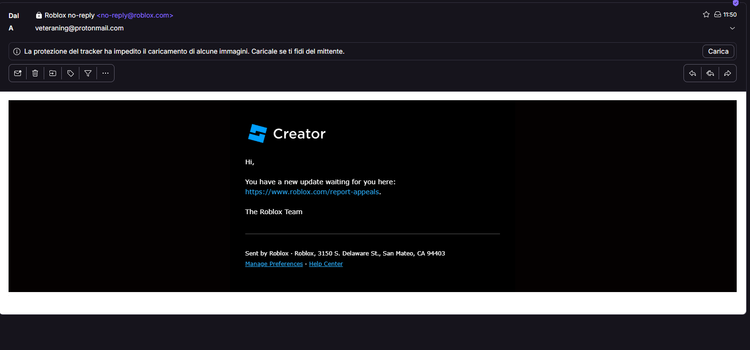Reply all to the message
The image size is (750, 350).
[x=710, y=73]
